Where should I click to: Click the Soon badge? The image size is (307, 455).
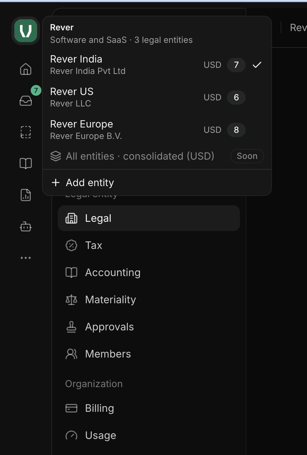coord(247,156)
